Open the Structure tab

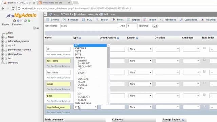[x=71, y=20]
